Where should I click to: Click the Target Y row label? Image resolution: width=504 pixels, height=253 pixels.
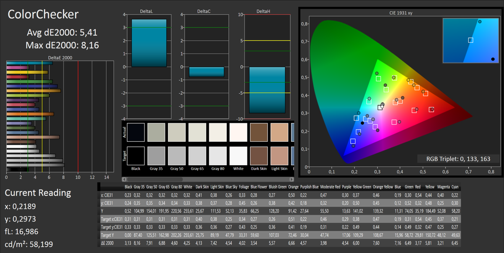(x=109, y=235)
